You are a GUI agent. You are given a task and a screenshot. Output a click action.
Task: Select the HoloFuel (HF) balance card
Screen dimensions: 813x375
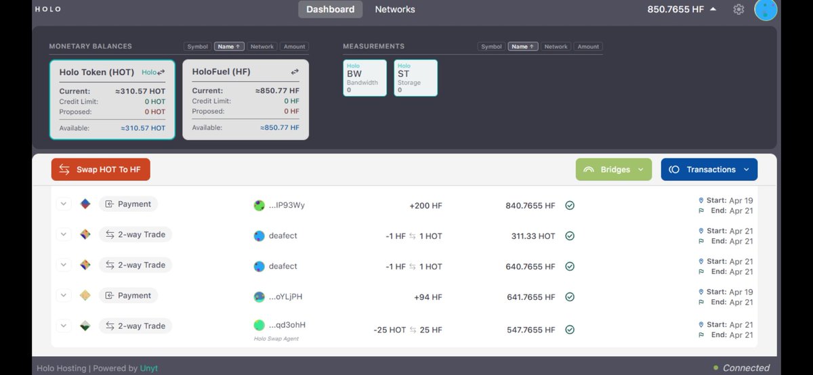245,100
